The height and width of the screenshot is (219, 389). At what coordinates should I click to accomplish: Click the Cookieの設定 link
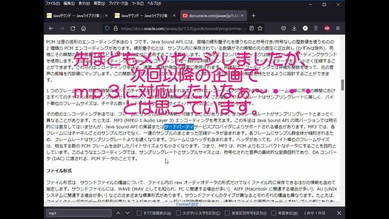[187, 204]
